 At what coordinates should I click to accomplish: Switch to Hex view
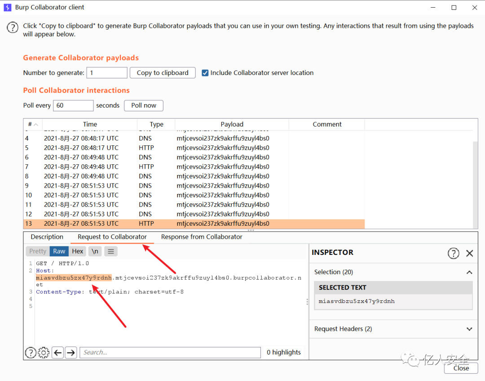click(77, 251)
